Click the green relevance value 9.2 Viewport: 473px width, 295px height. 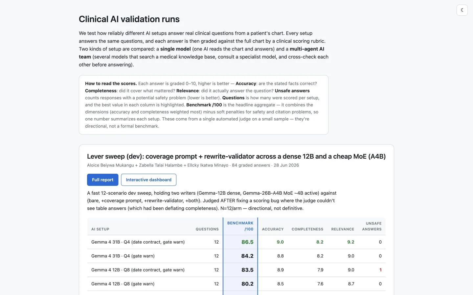(x=351, y=242)
